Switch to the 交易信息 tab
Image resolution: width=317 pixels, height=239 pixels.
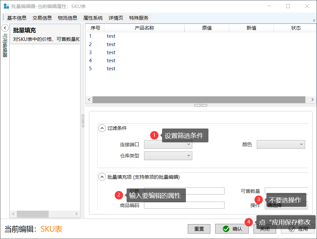pos(42,18)
